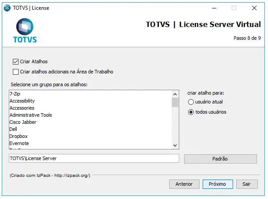Pick Dropbox from the group list
The width and height of the screenshot is (268, 199).
point(19,136)
